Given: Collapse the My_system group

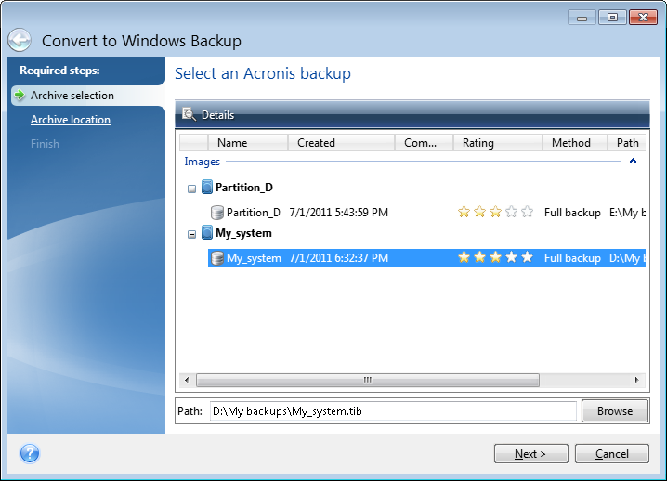Looking at the screenshot, I should tap(192, 234).
